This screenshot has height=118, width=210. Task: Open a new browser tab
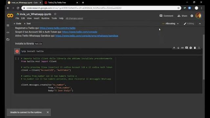pyautogui.click(x=83, y=3)
